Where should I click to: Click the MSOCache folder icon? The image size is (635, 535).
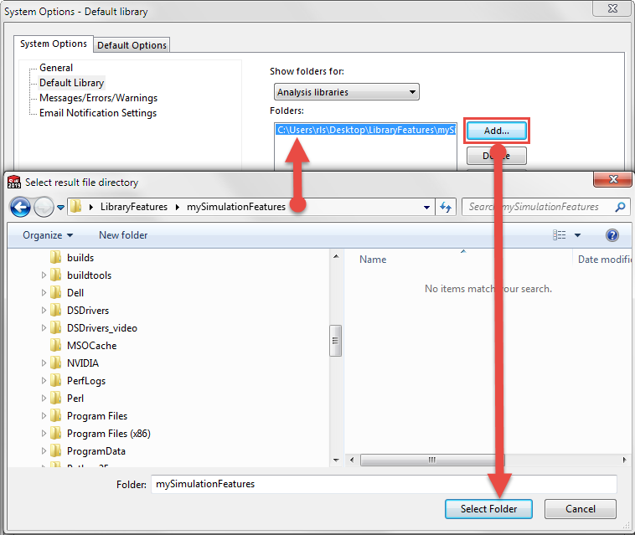click(56, 345)
